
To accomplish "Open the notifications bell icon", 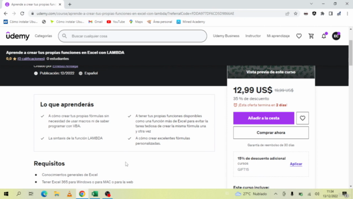I will click(324, 36).
